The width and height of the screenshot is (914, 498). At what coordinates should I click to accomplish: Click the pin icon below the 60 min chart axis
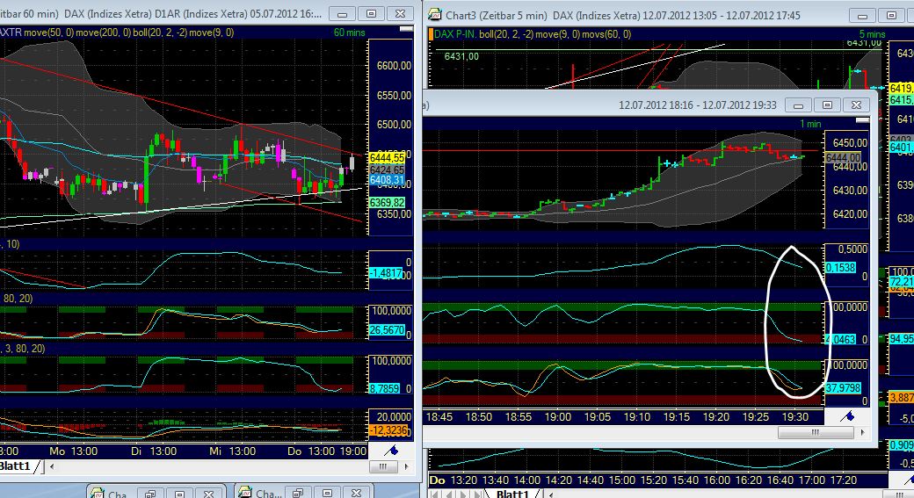pos(391,451)
